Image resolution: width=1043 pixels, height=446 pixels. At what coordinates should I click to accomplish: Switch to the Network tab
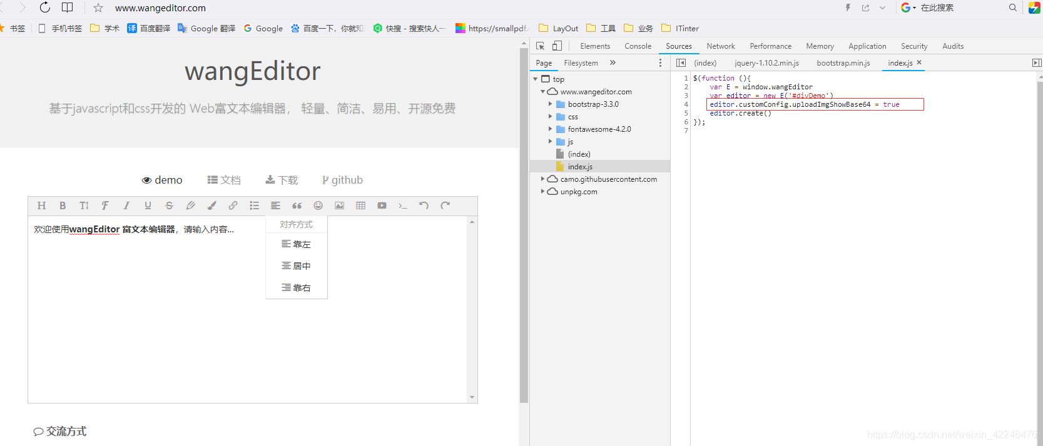[721, 46]
